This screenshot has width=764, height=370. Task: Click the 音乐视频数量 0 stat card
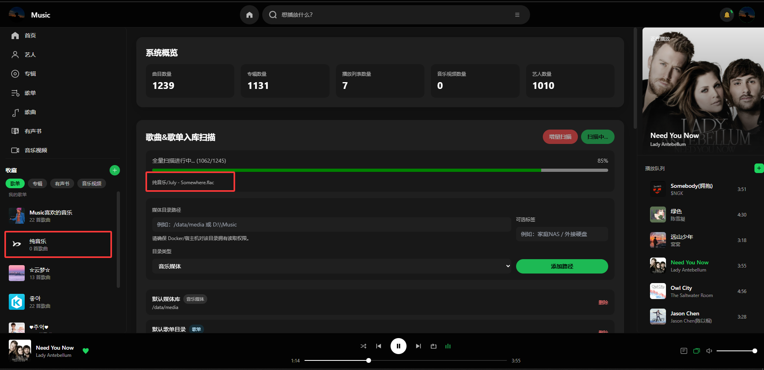(x=475, y=81)
